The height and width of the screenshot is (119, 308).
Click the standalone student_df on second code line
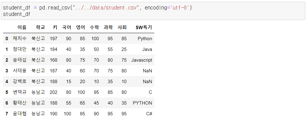[17, 14]
